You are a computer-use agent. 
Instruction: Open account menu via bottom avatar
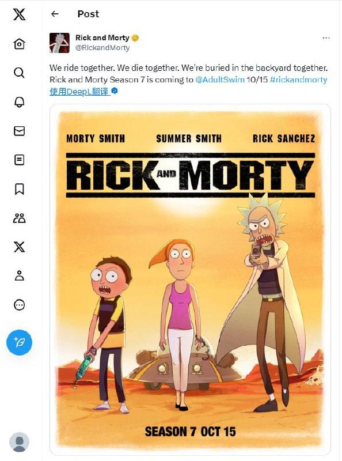(x=20, y=442)
